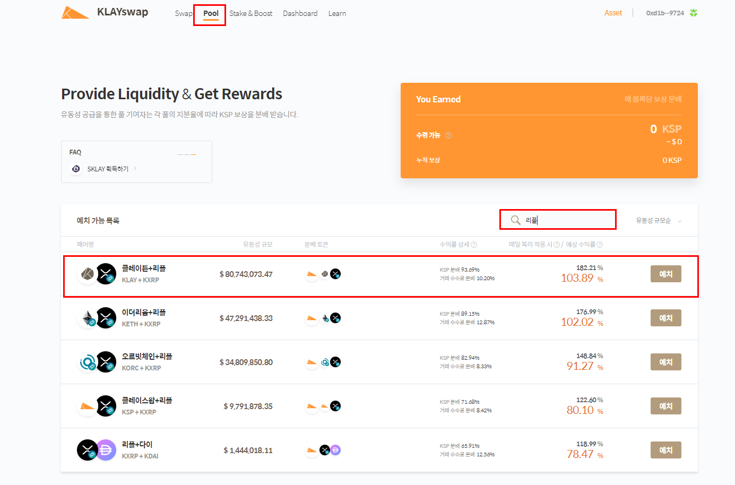Open the 유동성 규모순 sort dropdown
The image size is (735, 485).
click(659, 221)
